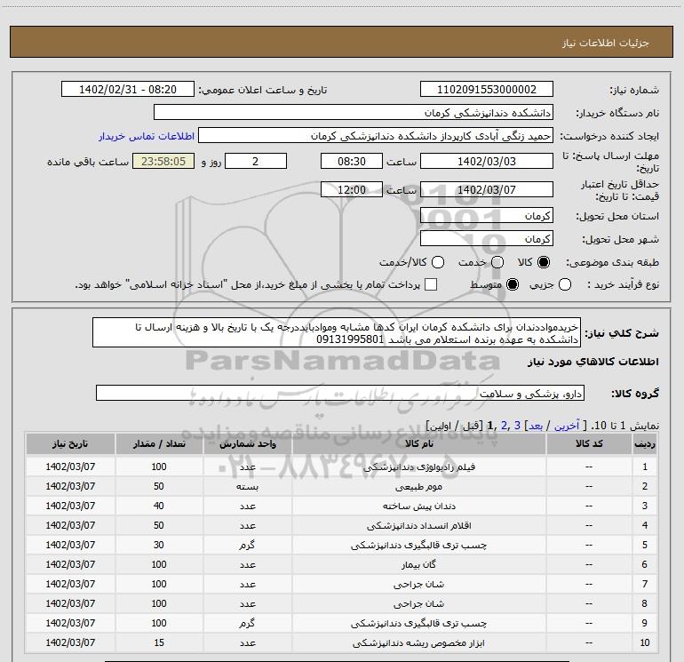Select the کالا/خدمت radio button
The width and height of the screenshot is (684, 662).
click(438, 262)
